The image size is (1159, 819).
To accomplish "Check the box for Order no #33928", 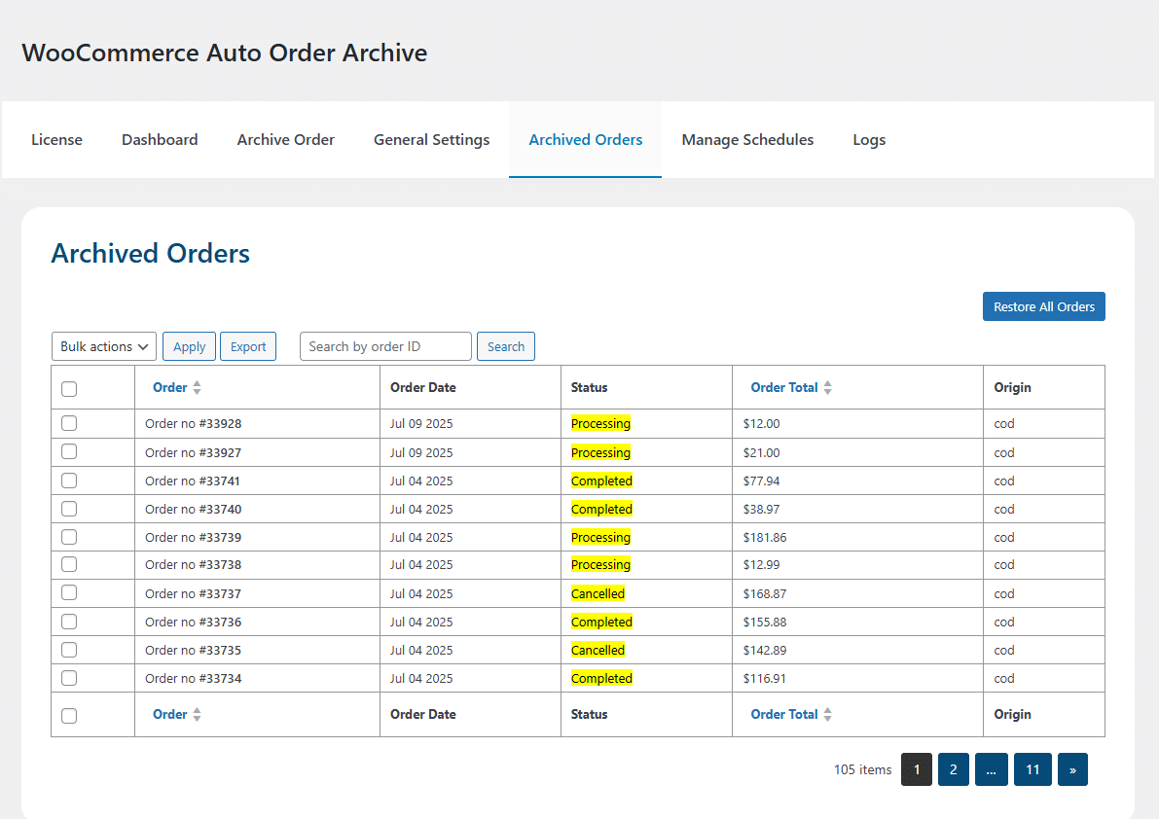I will pyautogui.click(x=69, y=423).
